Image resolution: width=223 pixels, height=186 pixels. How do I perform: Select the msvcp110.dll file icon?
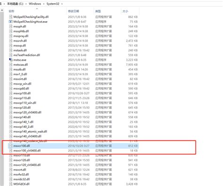tap(10, 98)
